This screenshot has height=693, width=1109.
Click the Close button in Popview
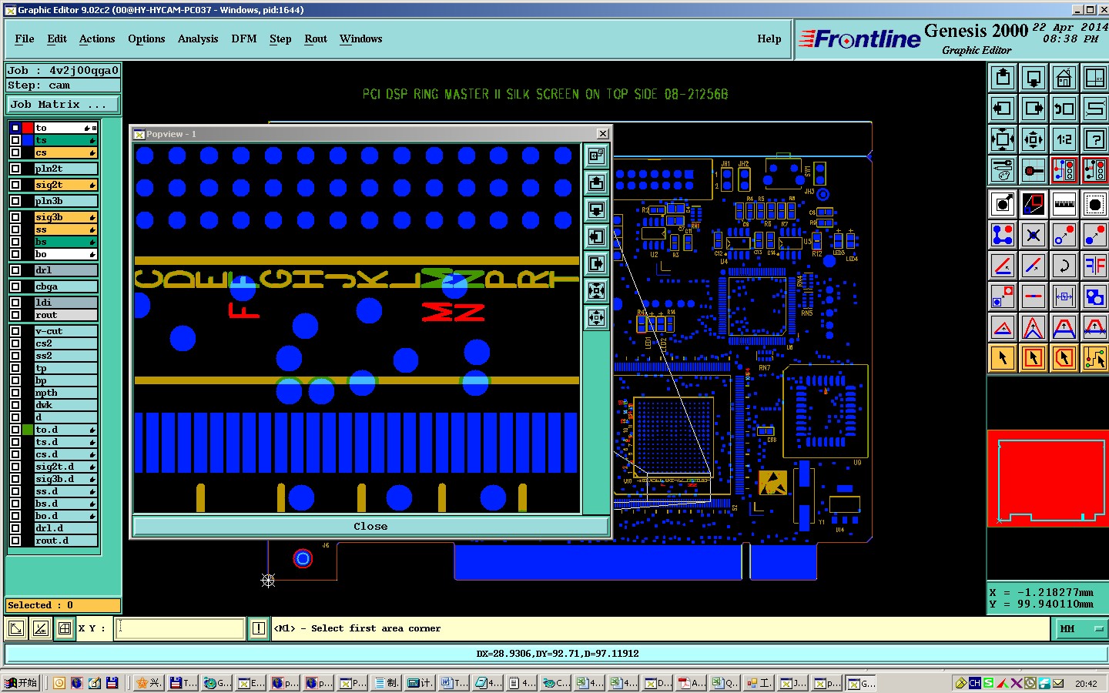tap(370, 527)
